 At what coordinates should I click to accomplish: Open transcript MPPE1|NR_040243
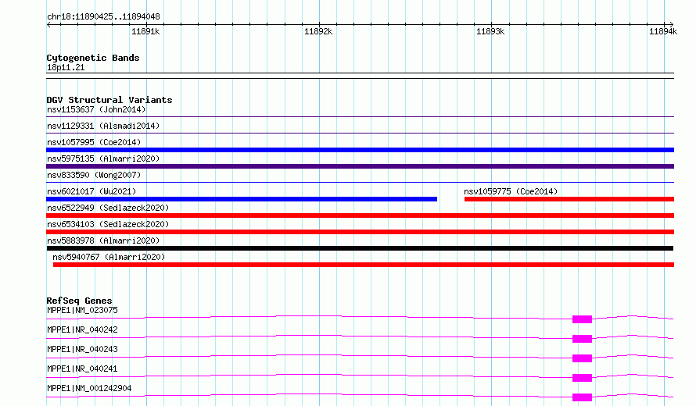(x=83, y=349)
